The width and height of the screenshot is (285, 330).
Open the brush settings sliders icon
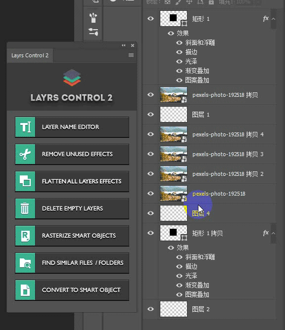93,32
